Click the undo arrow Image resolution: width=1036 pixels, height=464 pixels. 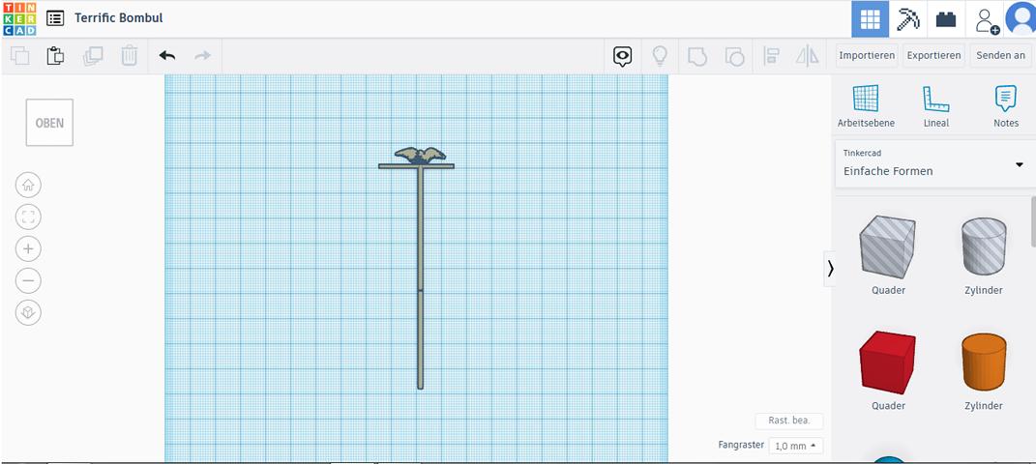(x=167, y=56)
